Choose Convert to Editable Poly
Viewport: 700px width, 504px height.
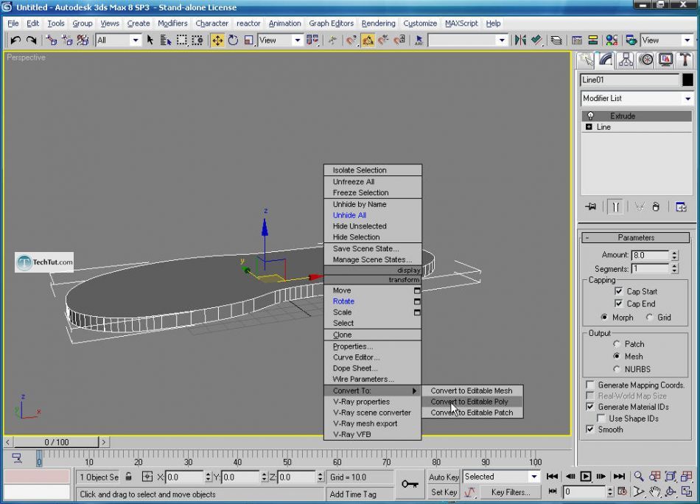472,402
